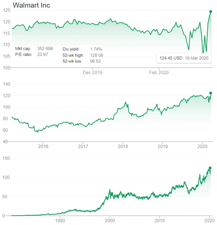Click the 52-wk high value 128.08

pos(97,55)
